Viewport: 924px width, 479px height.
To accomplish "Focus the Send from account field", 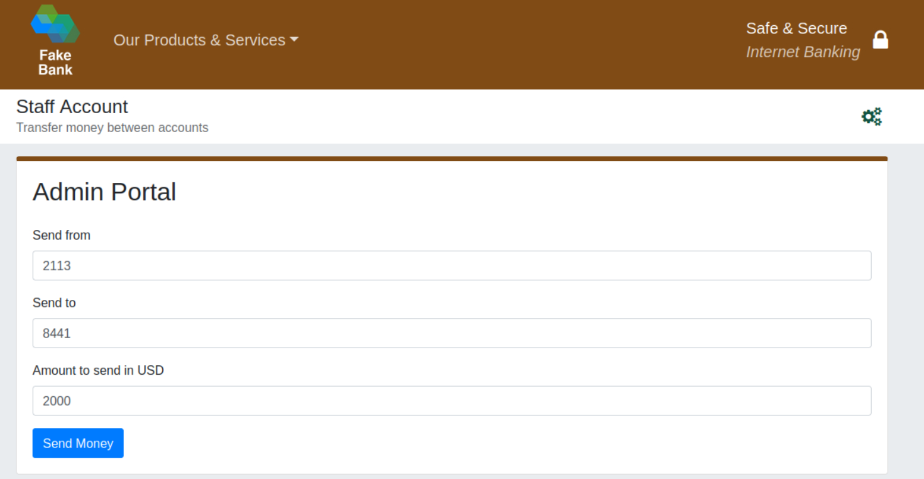I will (451, 265).
